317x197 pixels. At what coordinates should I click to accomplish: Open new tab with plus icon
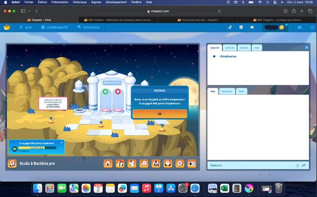point(302,11)
